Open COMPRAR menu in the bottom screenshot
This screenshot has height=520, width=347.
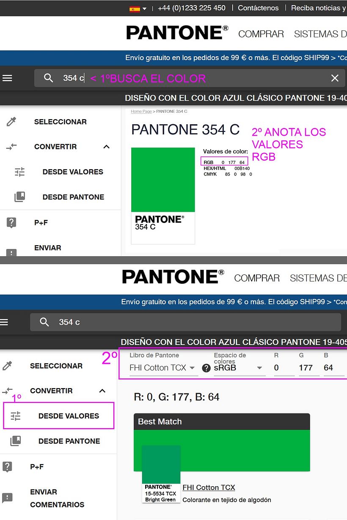257,278
